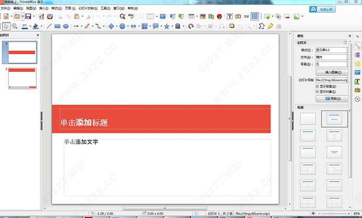Click the blue cloud upload button
The height and width of the screenshot is (218, 362).
tap(322, 9)
